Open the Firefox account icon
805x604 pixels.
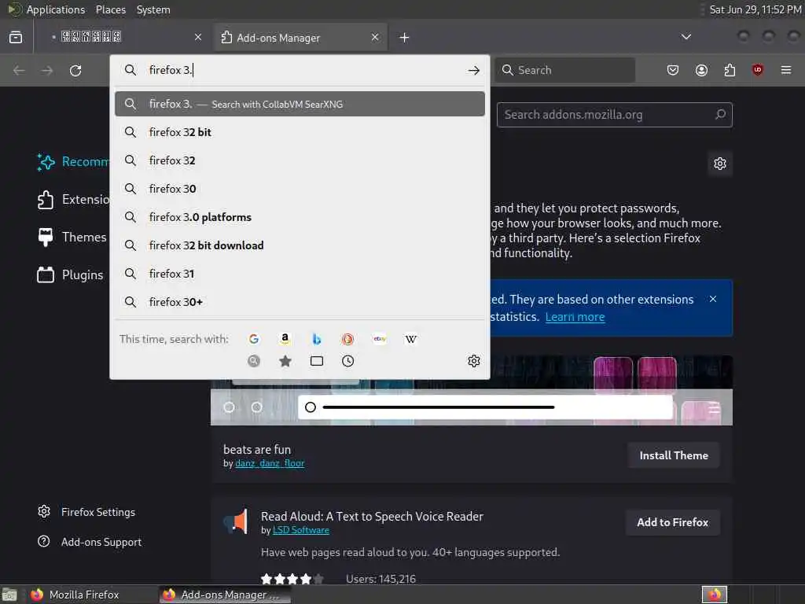pos(701,70)
